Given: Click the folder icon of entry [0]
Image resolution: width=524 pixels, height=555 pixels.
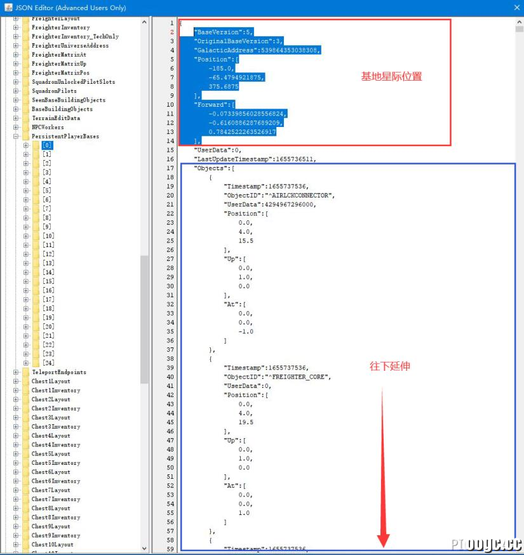Looking at the screenshot, I should pyautogui.click(x=36, y=145).
